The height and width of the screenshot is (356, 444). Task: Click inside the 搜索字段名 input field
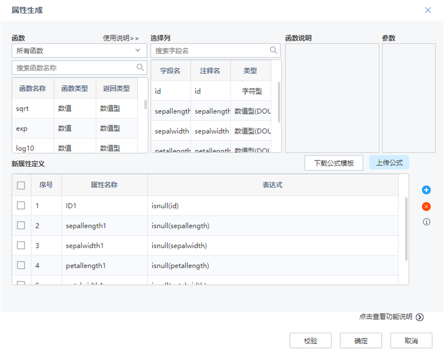click(207, 50)
